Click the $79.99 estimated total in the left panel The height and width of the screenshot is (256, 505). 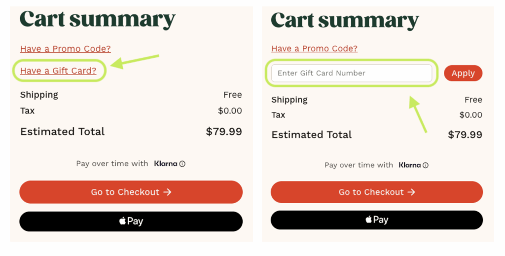pyautogui.click(x=223, y=132)
